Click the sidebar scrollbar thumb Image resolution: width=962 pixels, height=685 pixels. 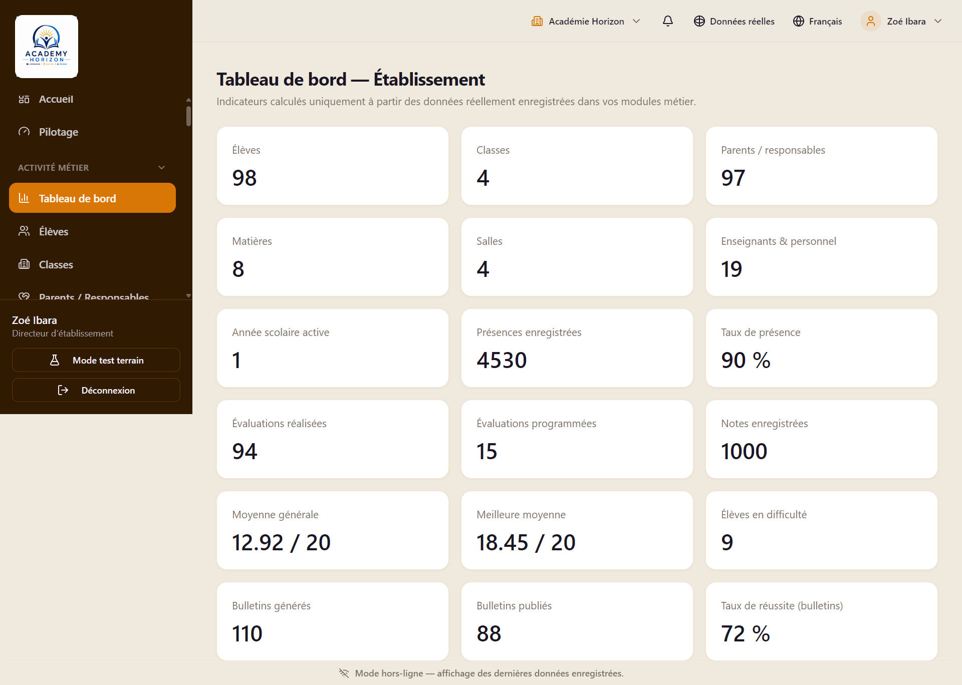188,116
